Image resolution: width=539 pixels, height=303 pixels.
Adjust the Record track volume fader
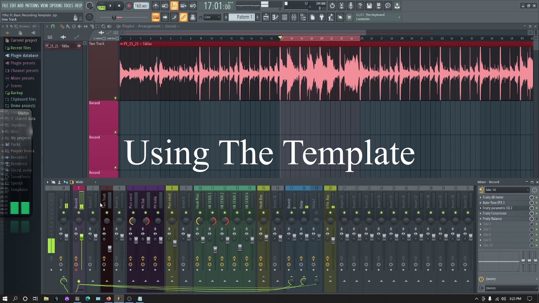tap(81, 238)
